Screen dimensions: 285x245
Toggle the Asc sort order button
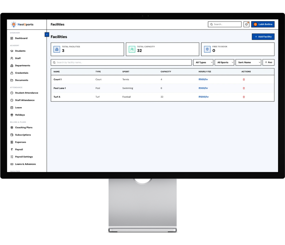(269, 62)
